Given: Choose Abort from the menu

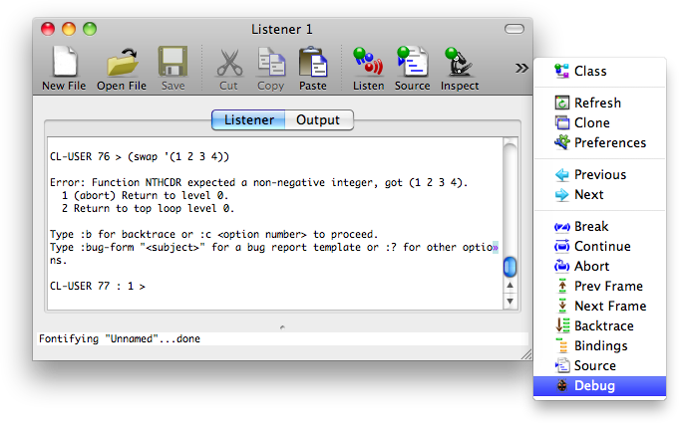Looking at the screenshot, I should [591, 267].
